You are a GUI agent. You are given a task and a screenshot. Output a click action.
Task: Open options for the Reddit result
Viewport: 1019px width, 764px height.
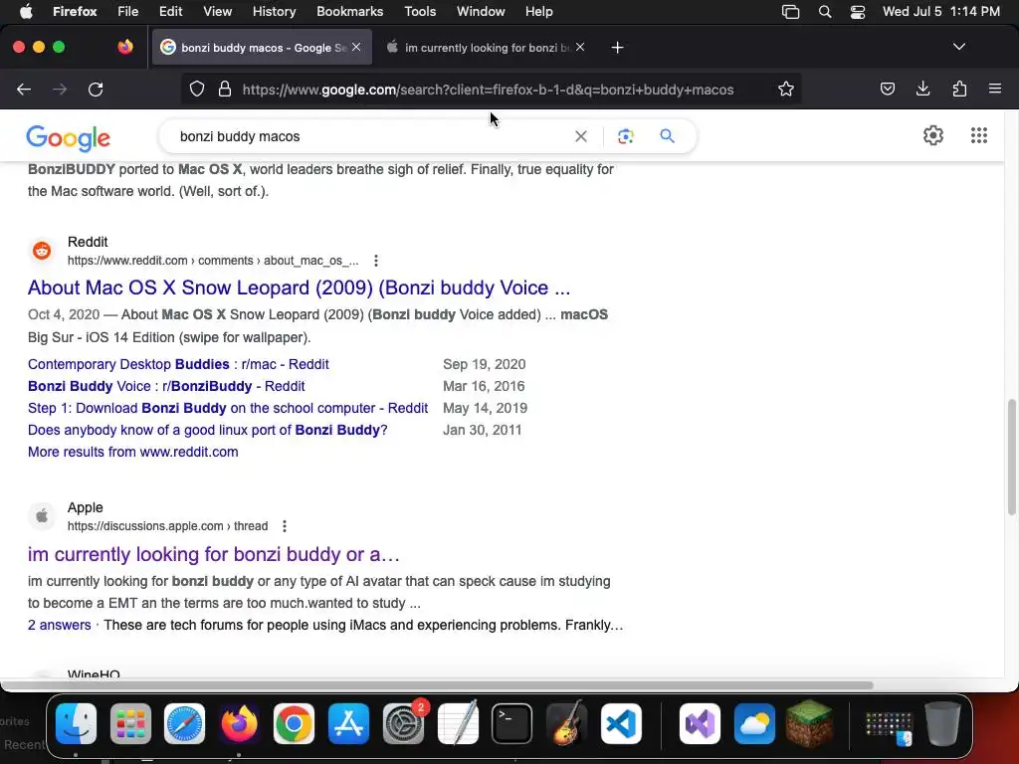[x=375, y=261]
